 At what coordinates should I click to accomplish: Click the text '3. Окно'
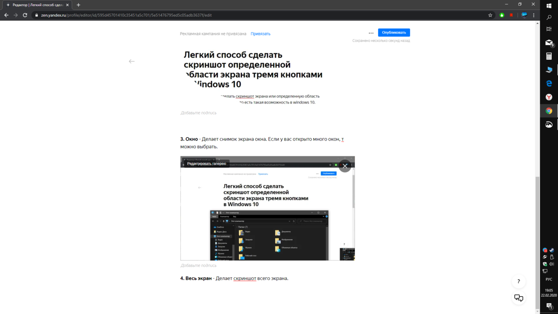coord(189,139)
